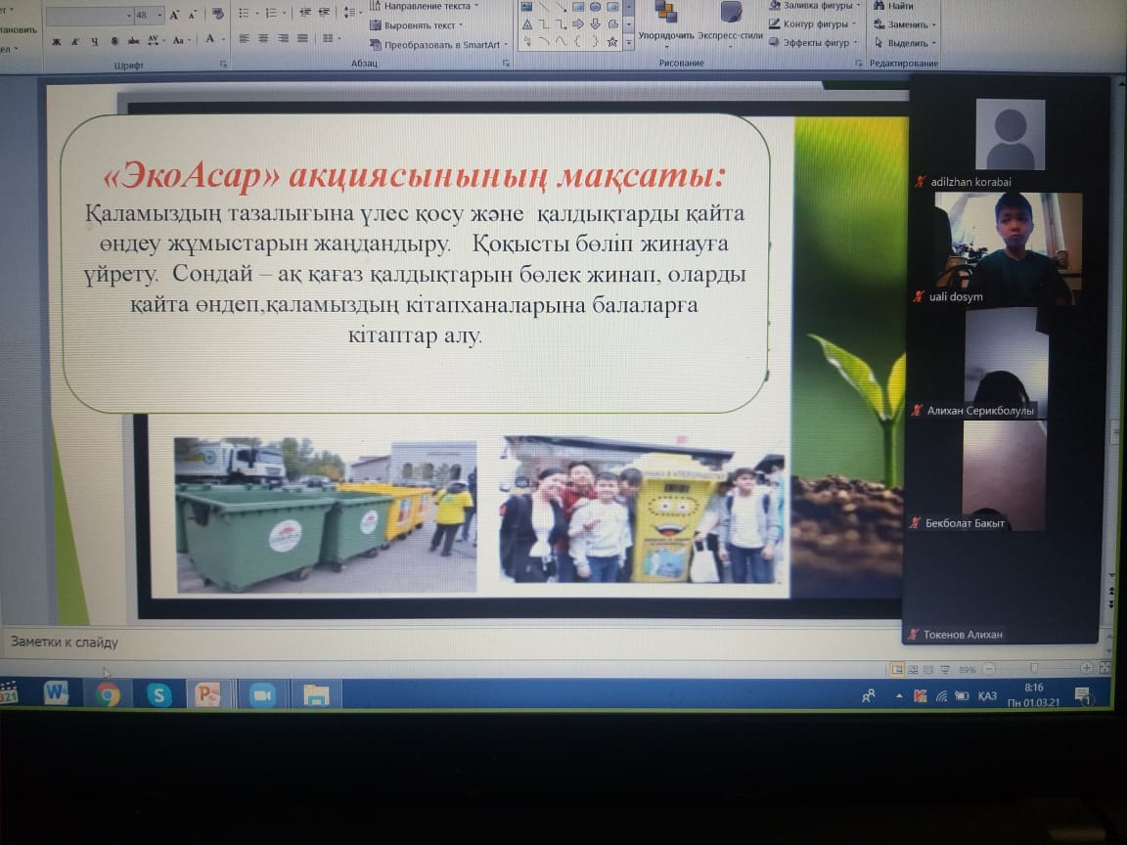Open the Эффекты фигур menu

coord(813,43)
